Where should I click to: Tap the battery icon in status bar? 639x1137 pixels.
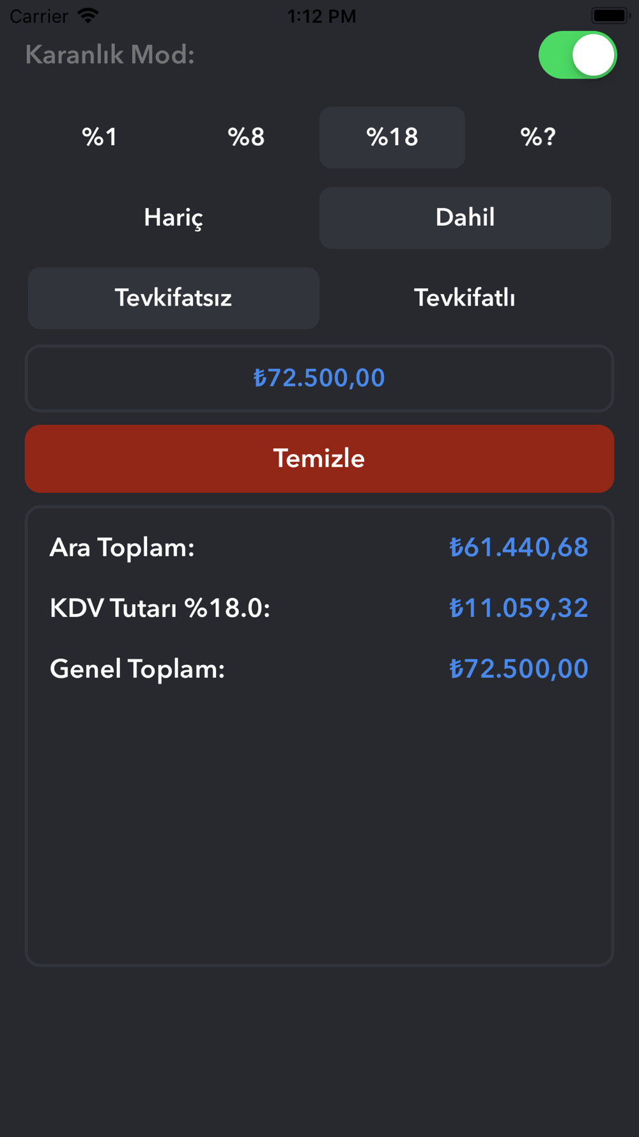tap(610, 15)
